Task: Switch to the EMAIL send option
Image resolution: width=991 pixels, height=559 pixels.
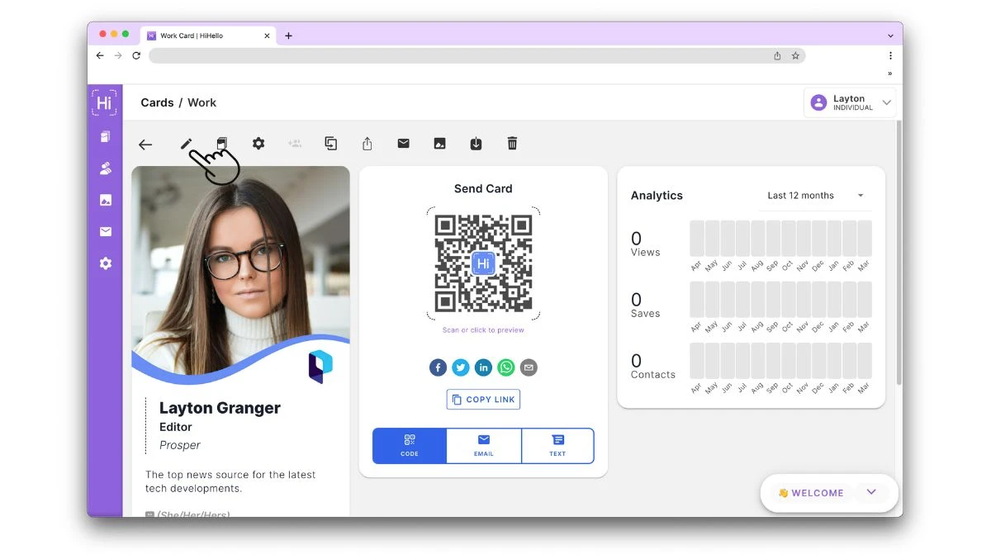Action: coord(483,445)
